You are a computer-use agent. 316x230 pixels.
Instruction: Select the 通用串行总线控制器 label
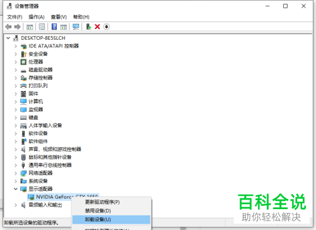point(50,165)
